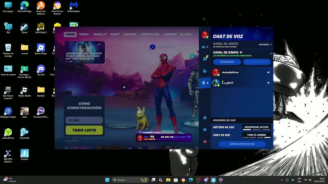Viewport: 328px width, 184px height.
Task: Go to the Misiones tab
Action: pos(130,34)
